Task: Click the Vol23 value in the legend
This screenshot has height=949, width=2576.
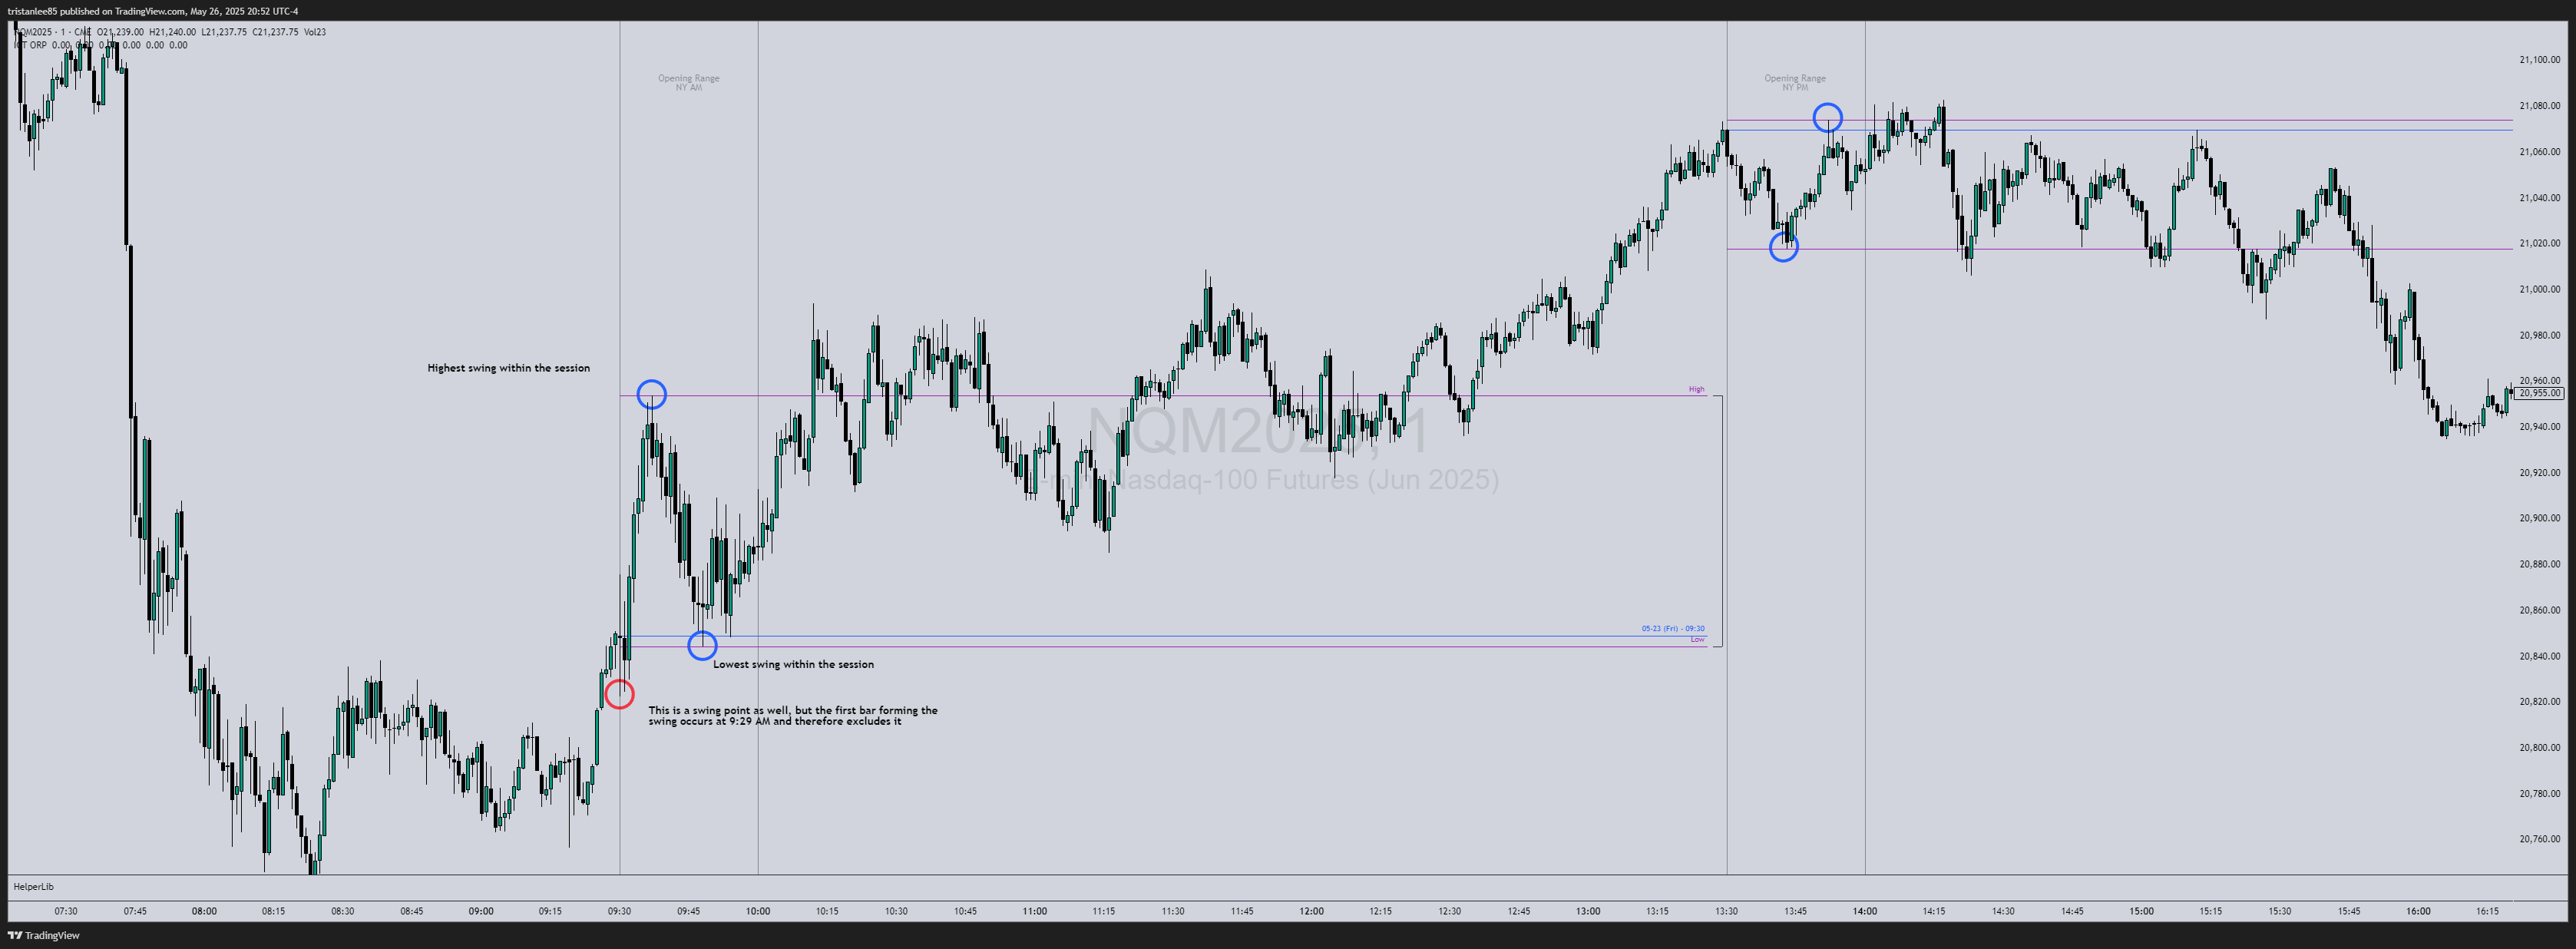Action: (x=315, y=32)
